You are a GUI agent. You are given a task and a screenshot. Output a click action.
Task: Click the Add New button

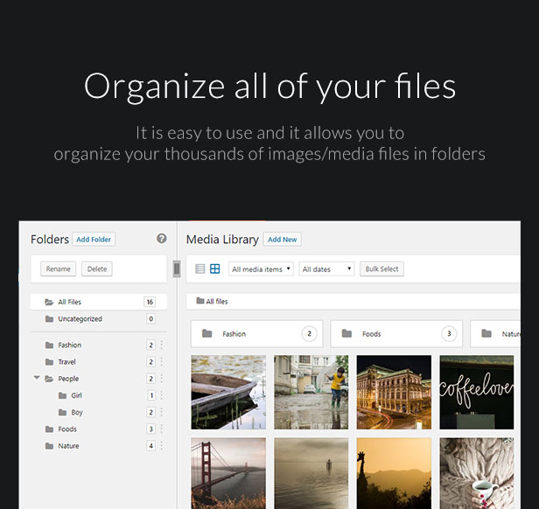283,240
